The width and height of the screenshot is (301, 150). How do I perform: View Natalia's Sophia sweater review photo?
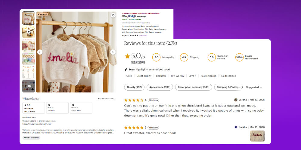point(257,136)
